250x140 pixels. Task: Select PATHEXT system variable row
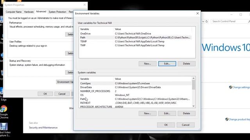pos(136,103)
